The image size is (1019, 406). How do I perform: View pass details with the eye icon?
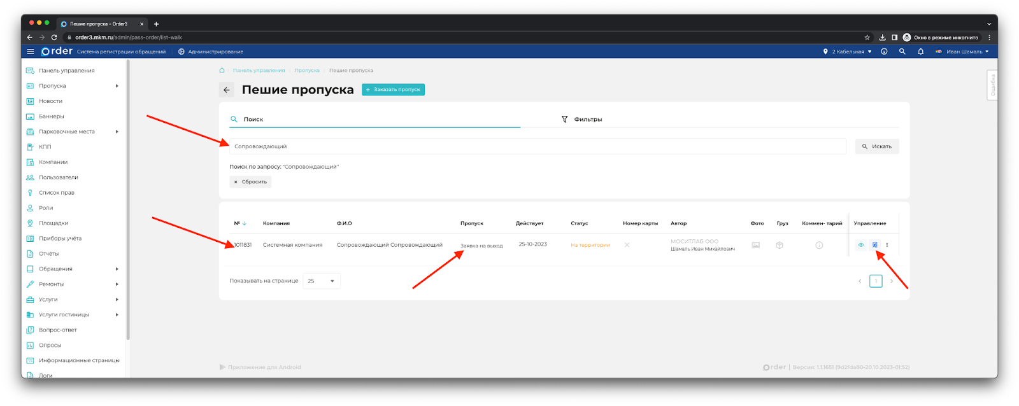(861, 245)
